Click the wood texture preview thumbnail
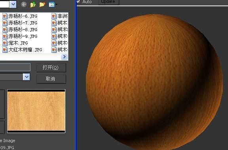Screen dimensions: 228x150 point(36,111)
